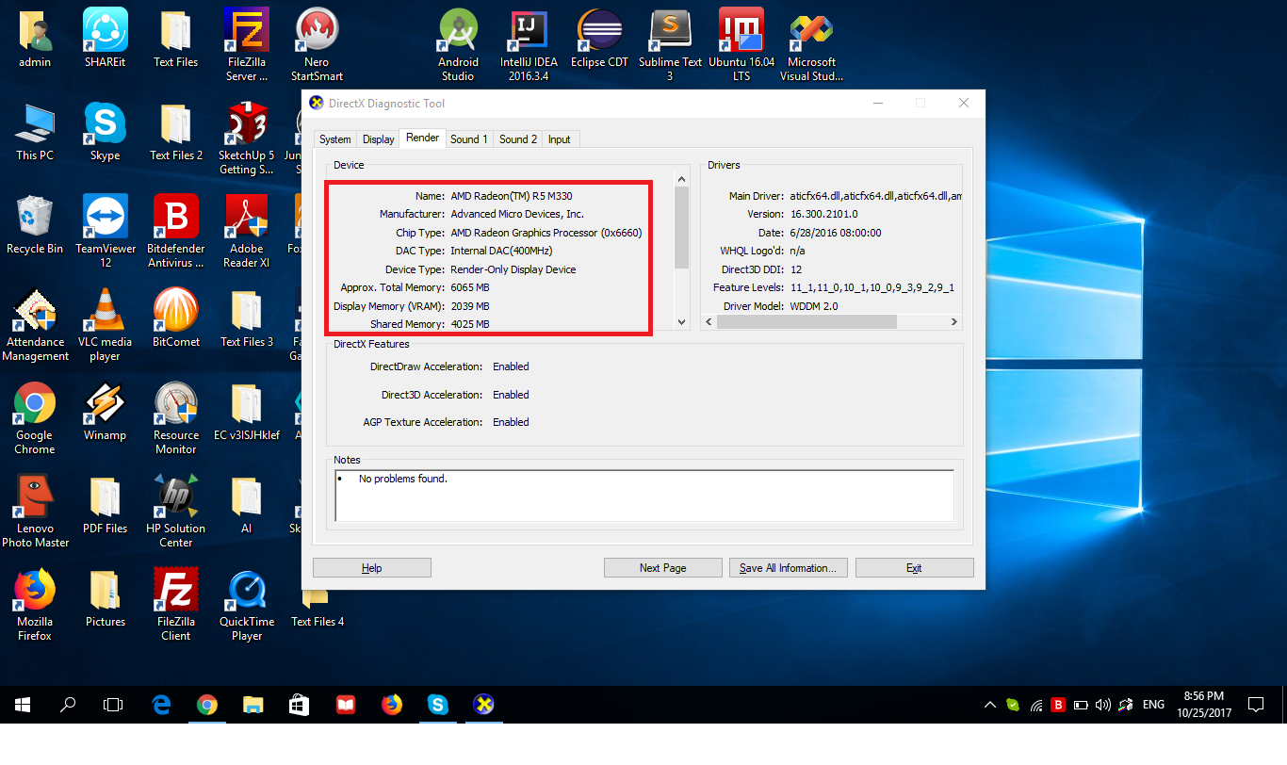Viewport: 1287px width, 765px height.
Task: Click the Attendance Management desktop icon
Action: tap(35, 324)
